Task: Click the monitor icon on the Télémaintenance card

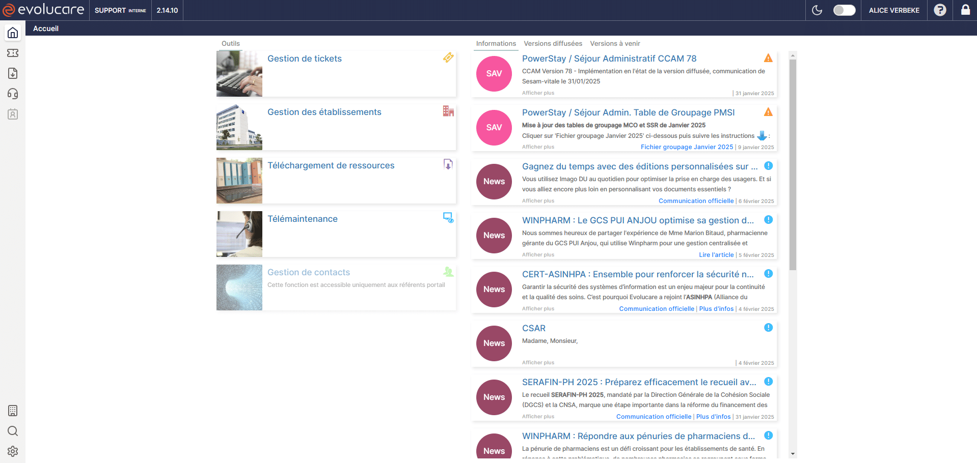Action: (448, 218)
